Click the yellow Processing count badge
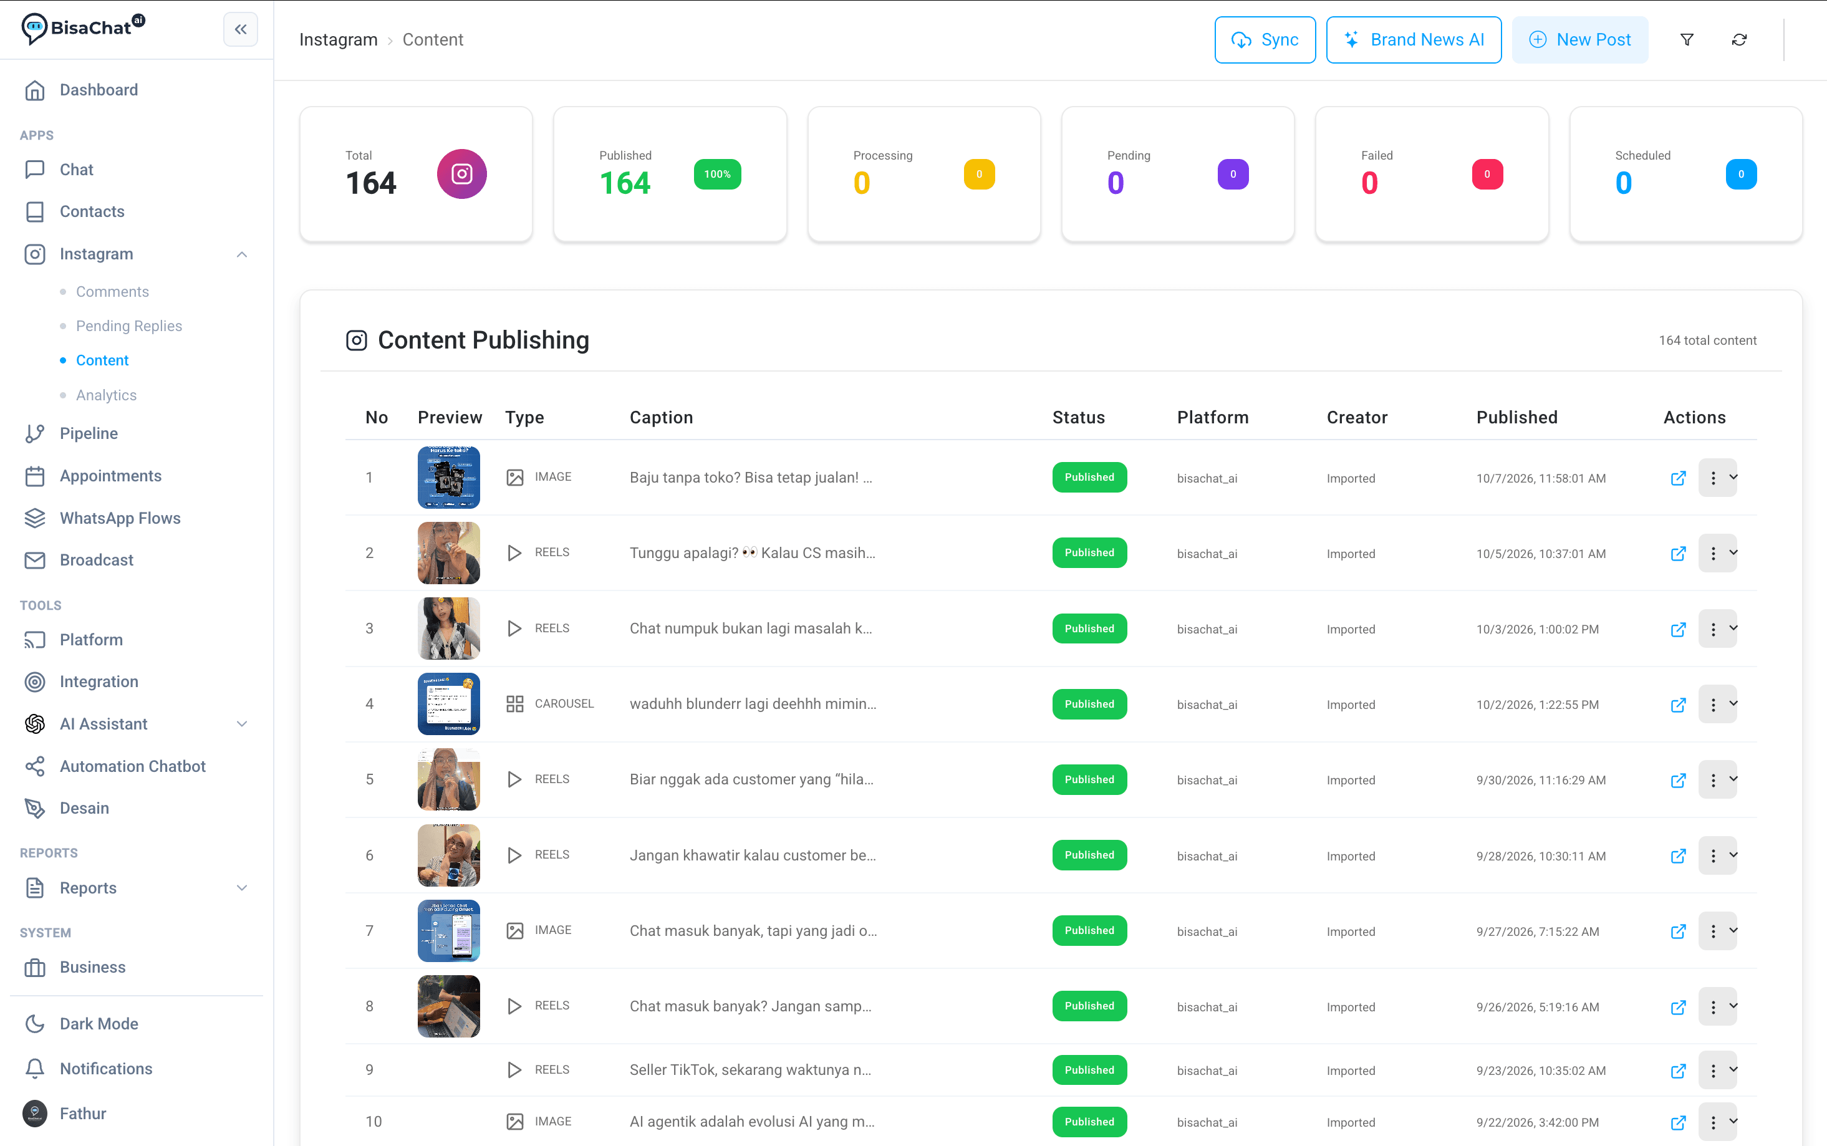 [979, 175]
